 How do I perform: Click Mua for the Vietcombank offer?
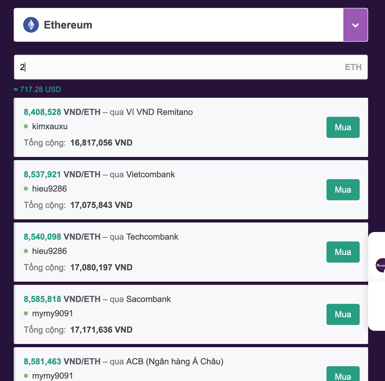coord(343,190)
